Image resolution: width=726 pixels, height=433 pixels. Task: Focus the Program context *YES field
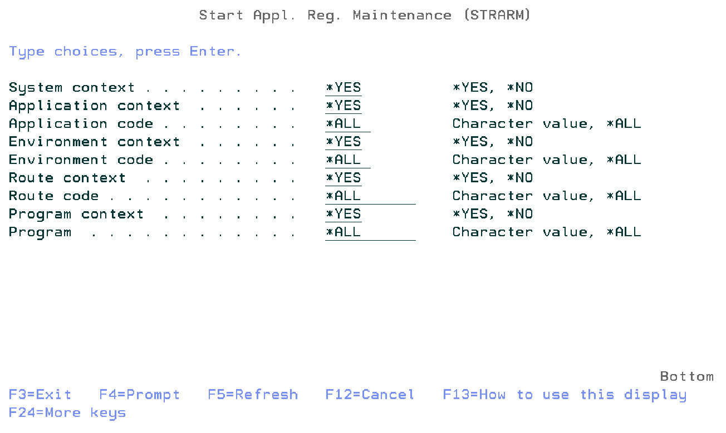tap(344, 214)
